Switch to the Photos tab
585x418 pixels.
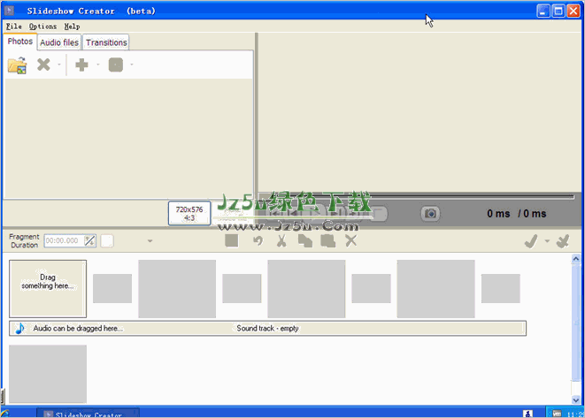[20, 42]
